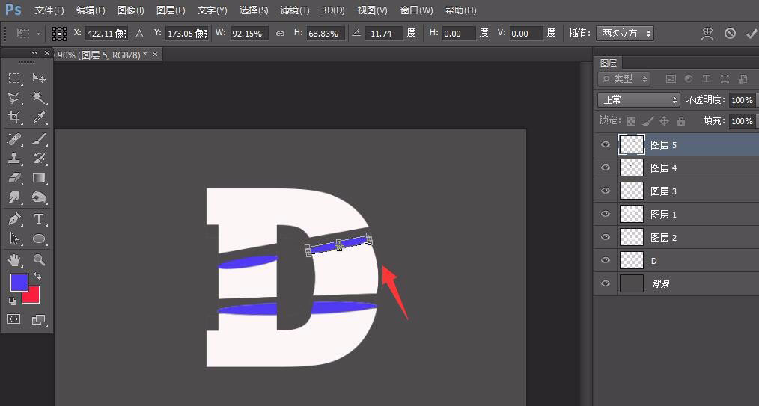Viewport: 759px width, 406px height.
Task: Hide the 背景 layer visibility
Action: [x=606, y=283]
